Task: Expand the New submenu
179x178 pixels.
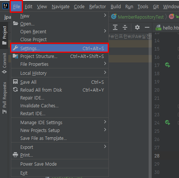Action: pos(60,16)
